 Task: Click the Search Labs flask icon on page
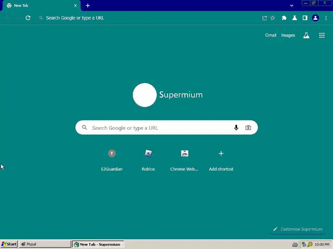(x=306, y=35)
